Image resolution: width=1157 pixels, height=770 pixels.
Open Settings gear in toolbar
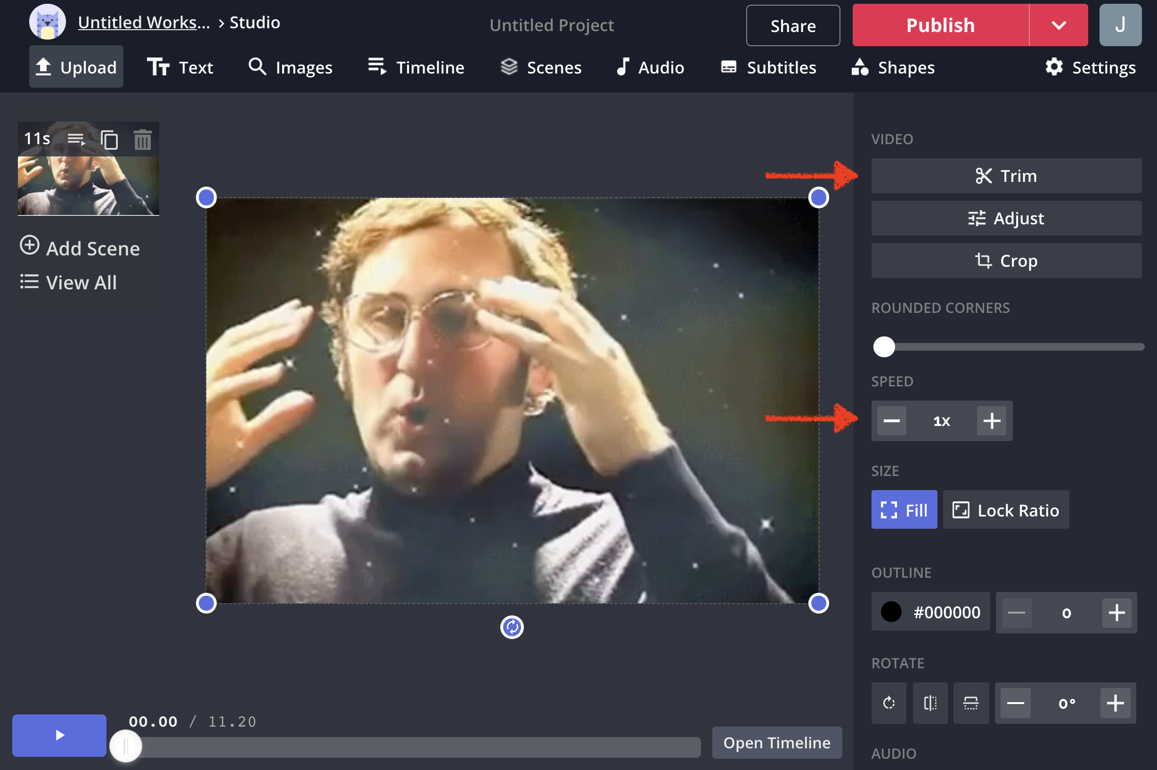[1090, 67]
